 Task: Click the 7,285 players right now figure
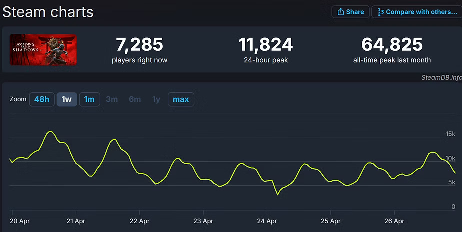[x=140, y=44]
